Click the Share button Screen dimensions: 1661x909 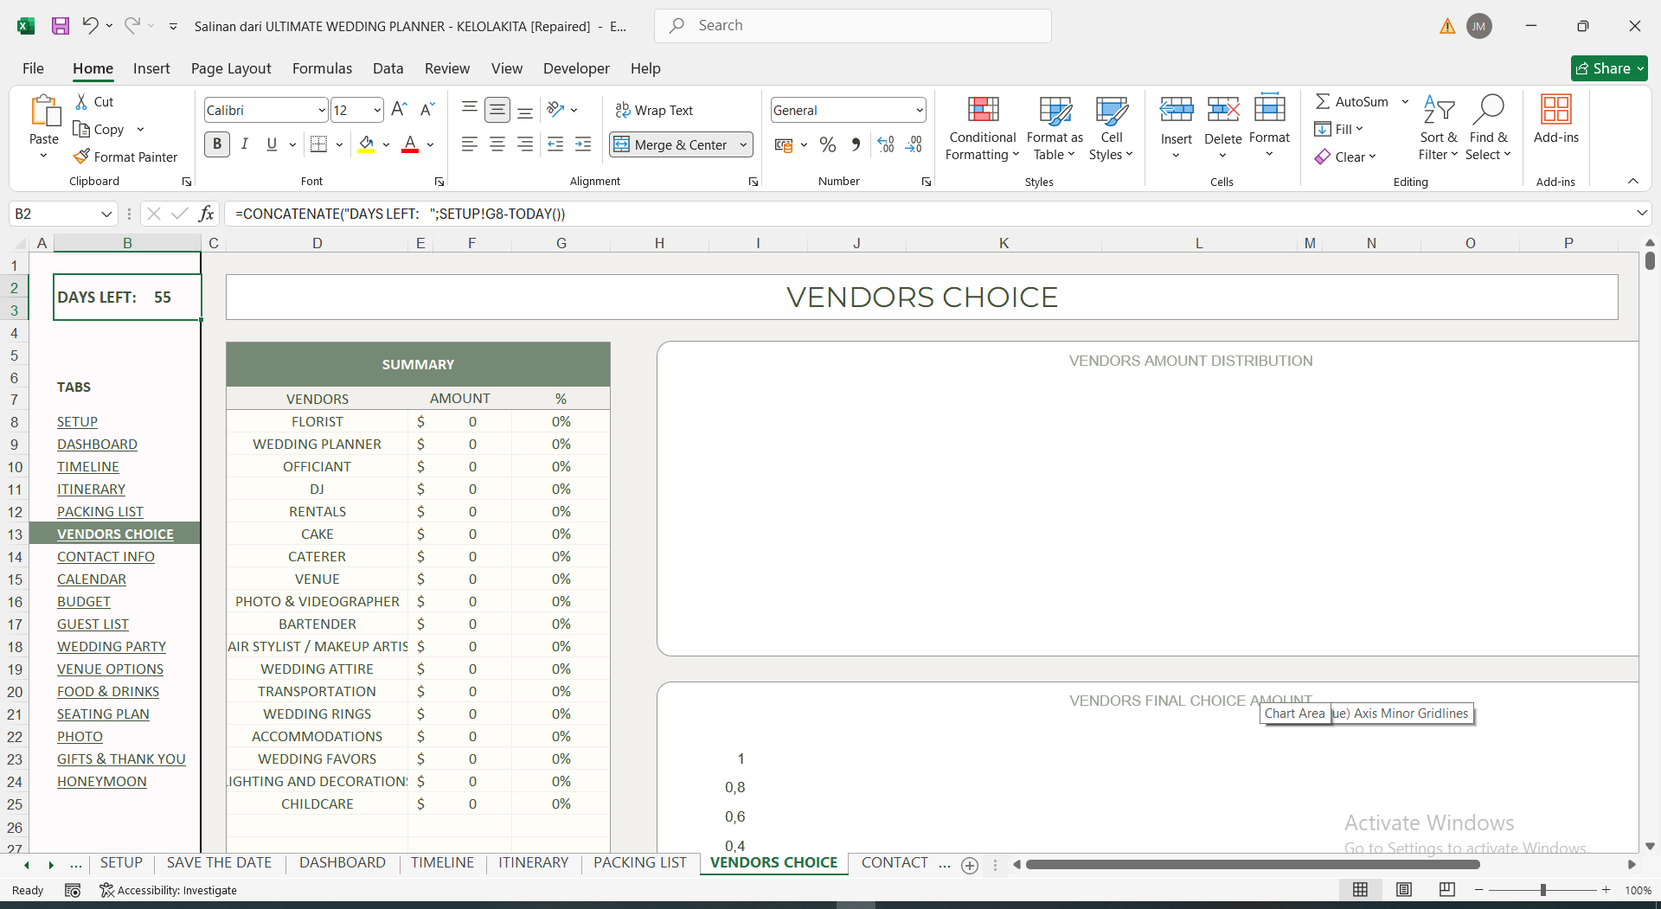[1609, 68]
